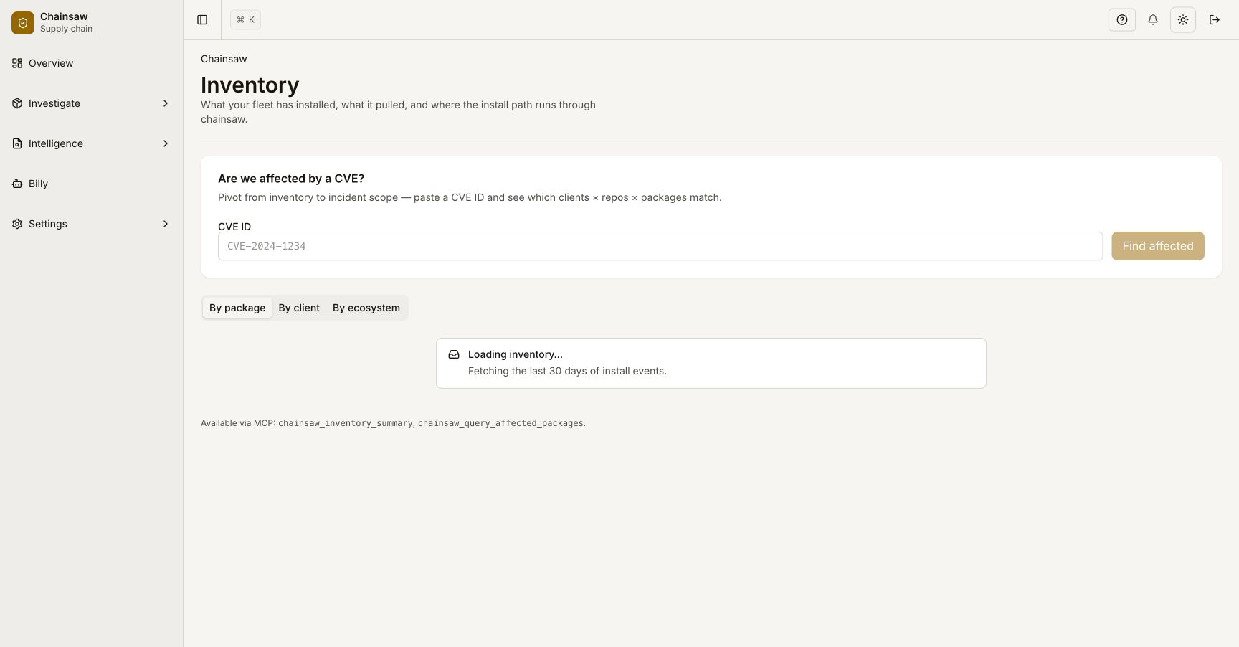1239x647 pixels.
Task: Focus the CVE ID input field
Action: [660, 246]
